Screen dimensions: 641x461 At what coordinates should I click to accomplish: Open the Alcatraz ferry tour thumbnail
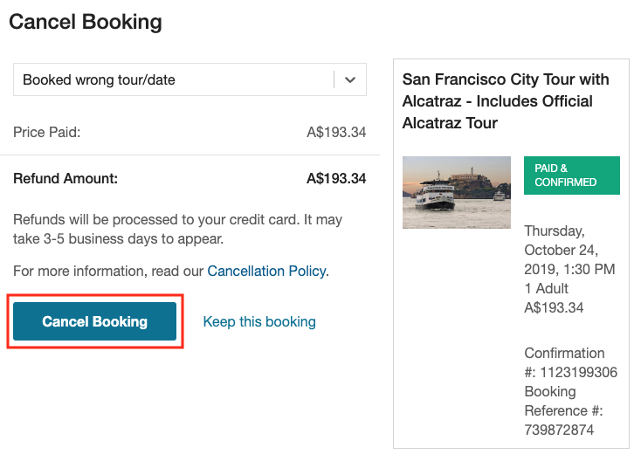pyautogui.click(x=457, y=192)
